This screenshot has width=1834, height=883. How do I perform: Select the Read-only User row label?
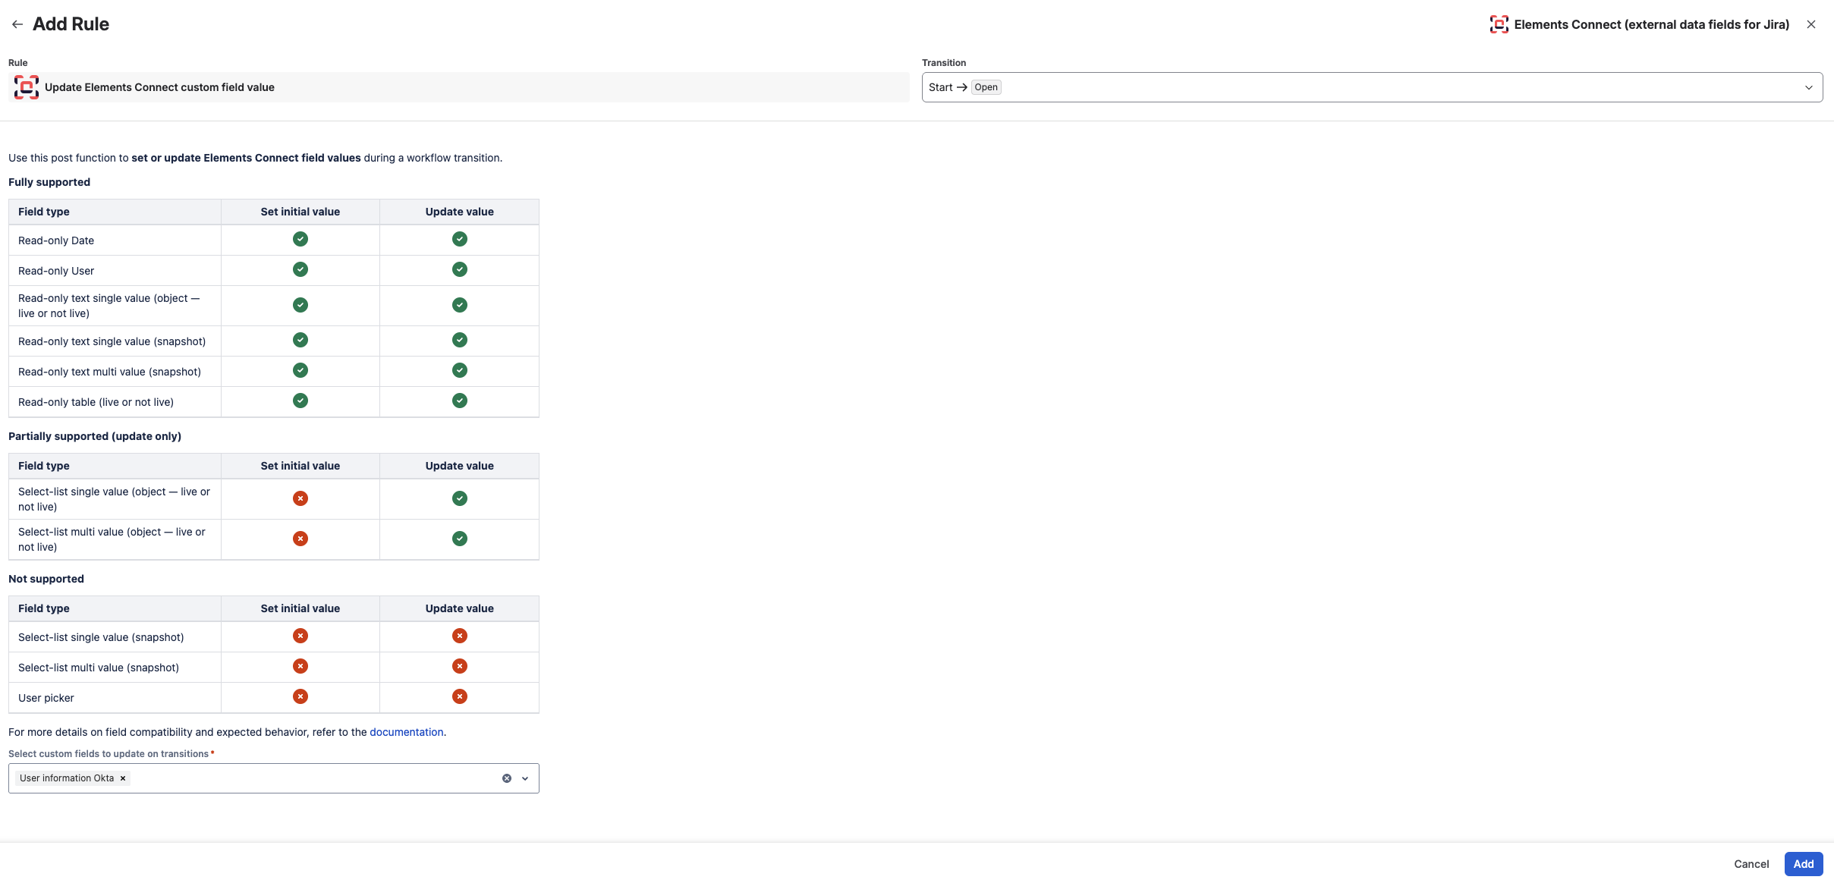(56, 271)
